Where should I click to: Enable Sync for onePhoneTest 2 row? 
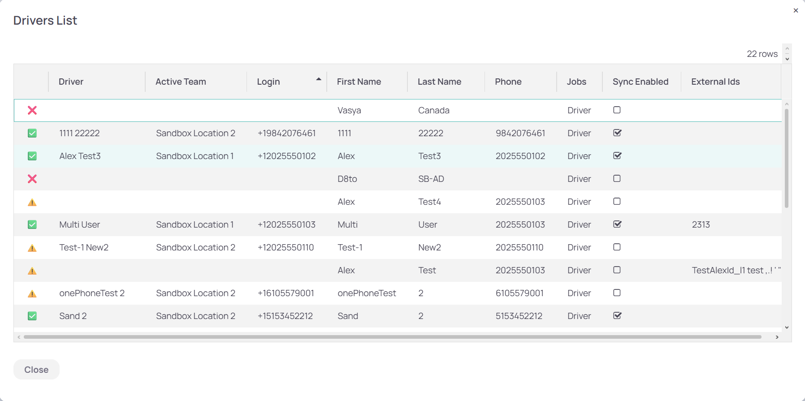click(x=617, y=293)
